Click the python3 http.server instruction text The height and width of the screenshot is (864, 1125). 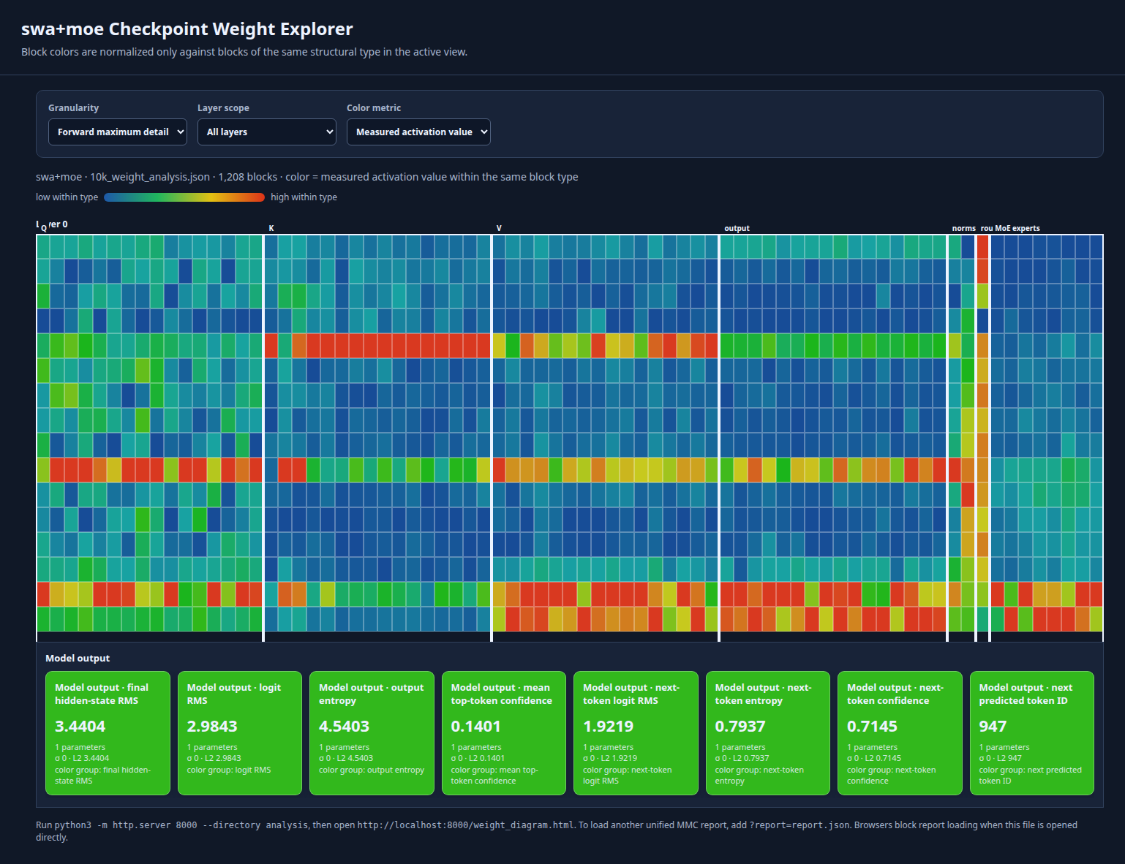[557, 831]
